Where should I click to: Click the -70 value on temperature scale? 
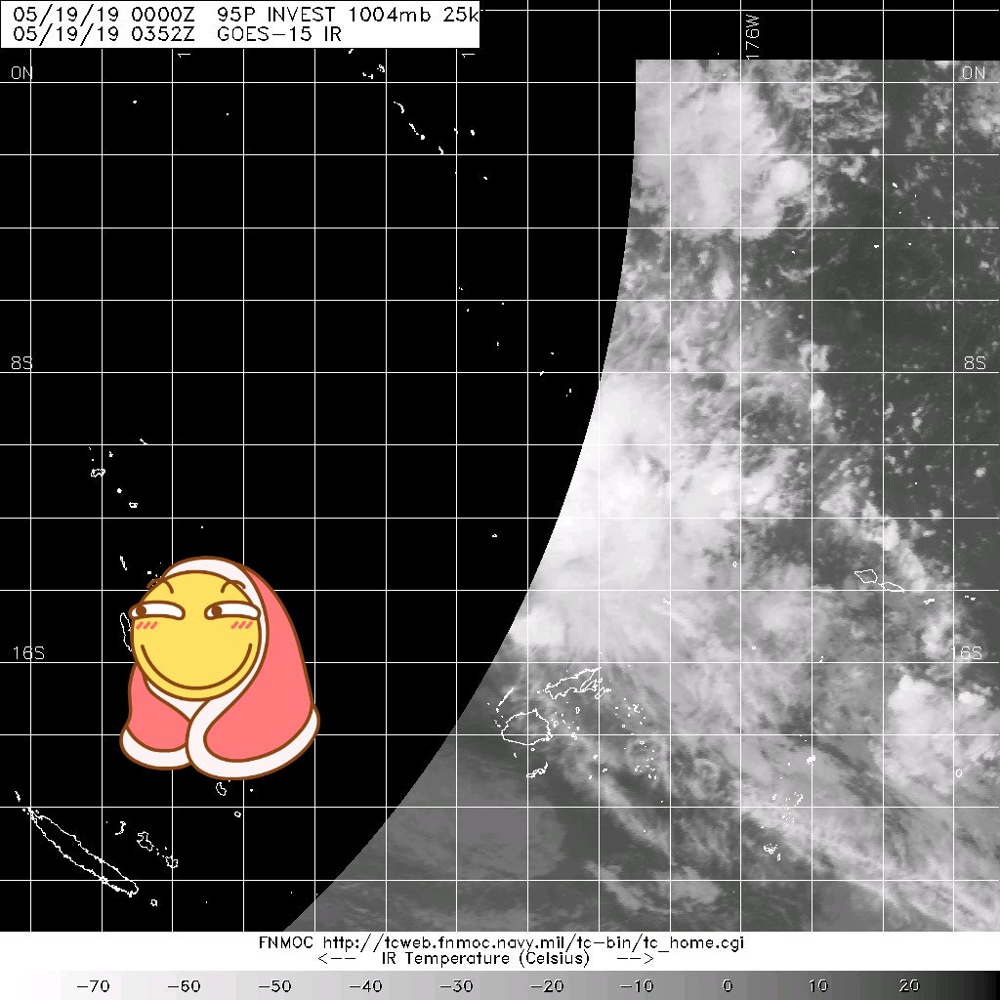[93, 986]
